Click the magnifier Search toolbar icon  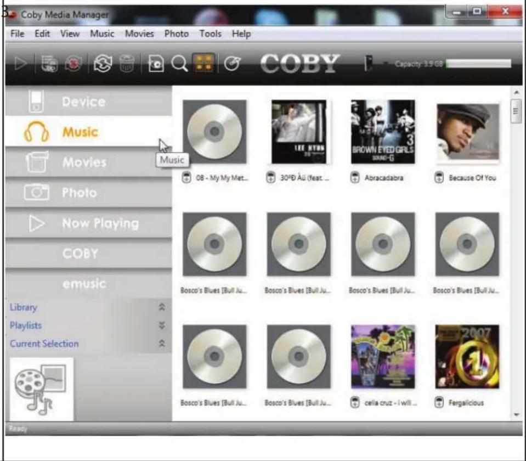click(179, 64)
